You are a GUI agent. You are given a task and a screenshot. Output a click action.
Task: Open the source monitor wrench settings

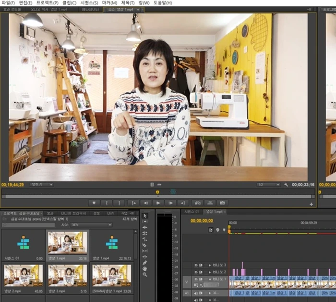pyautogui.click(x=286, y=185)
